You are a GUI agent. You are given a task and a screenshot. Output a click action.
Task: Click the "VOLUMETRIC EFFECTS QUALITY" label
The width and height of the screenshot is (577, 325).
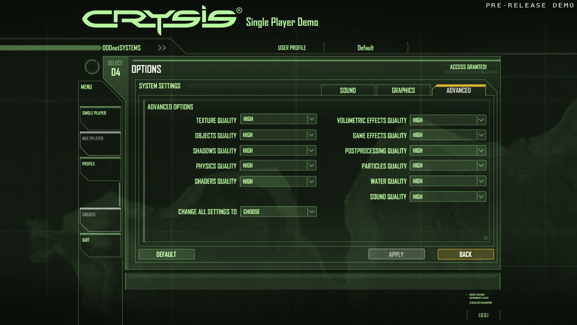[x=372, y=120]
